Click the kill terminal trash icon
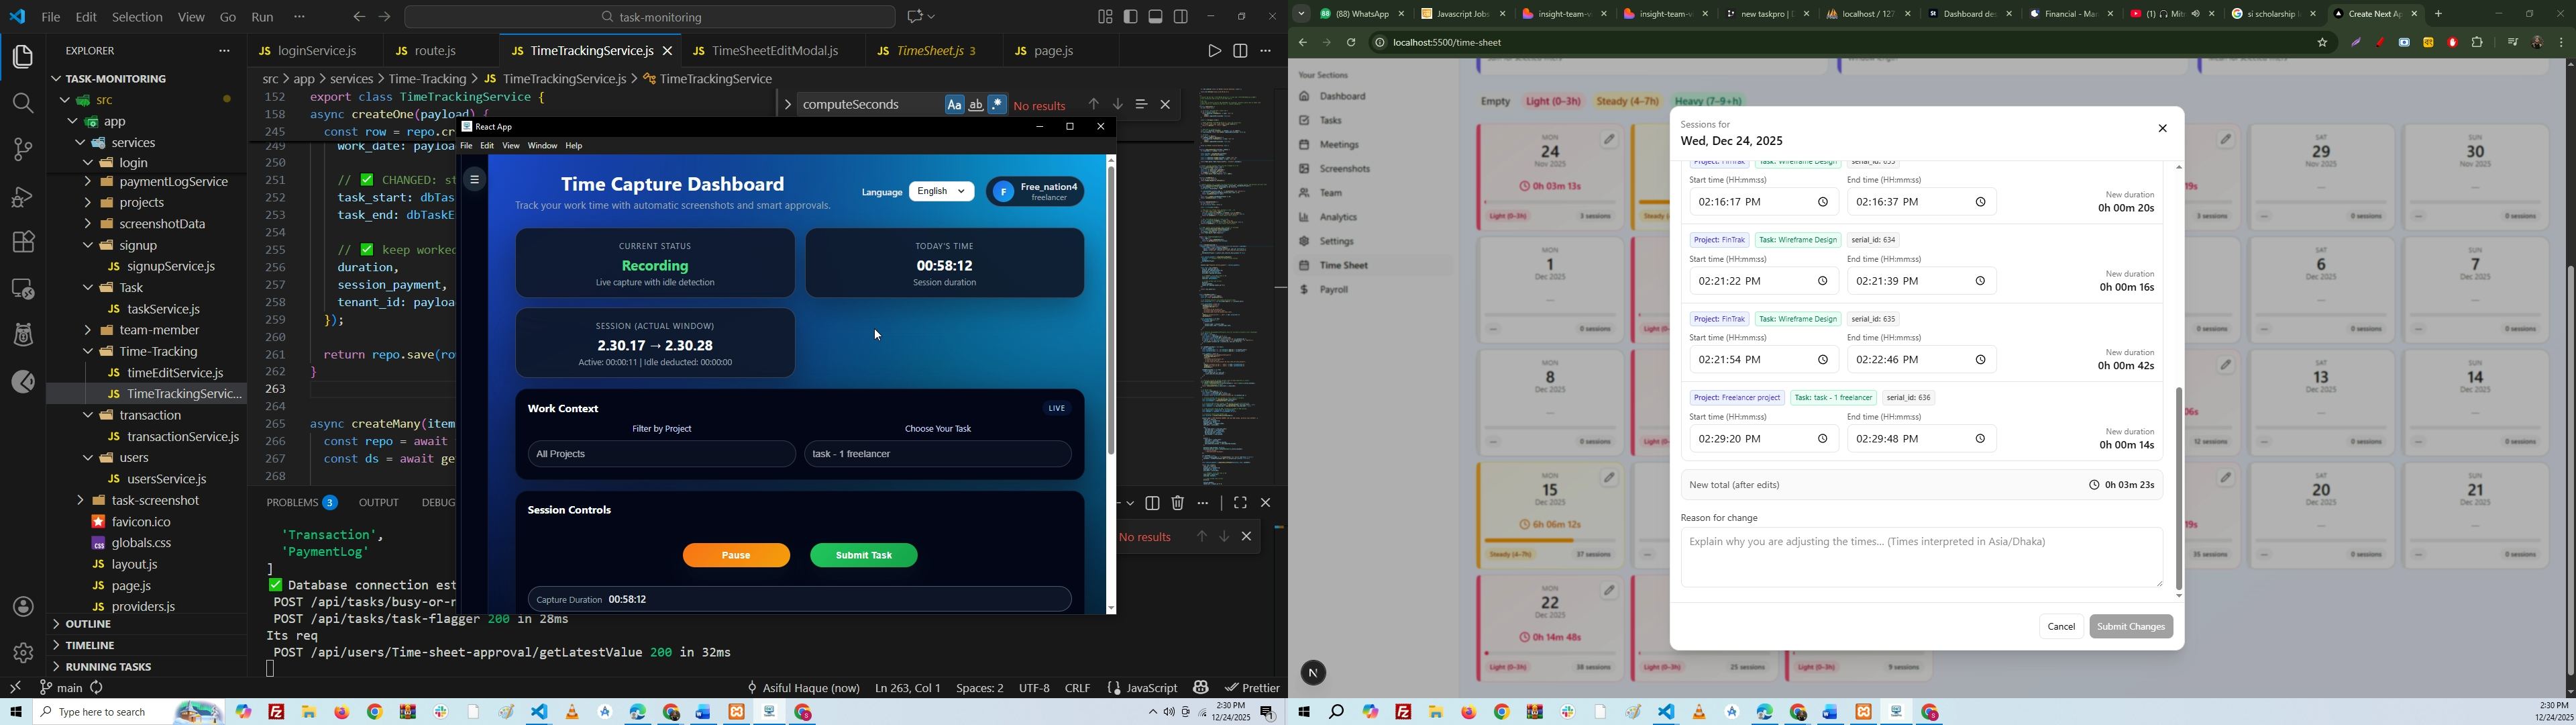The width and height of the screenshot is (2576, 725). pos(1178,503)
